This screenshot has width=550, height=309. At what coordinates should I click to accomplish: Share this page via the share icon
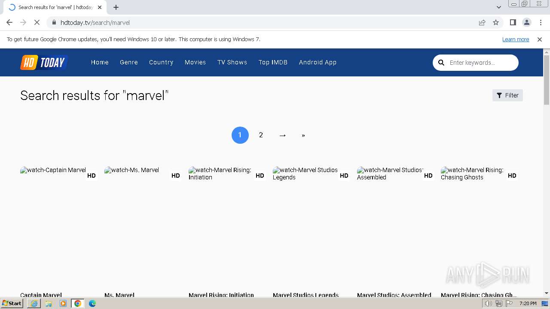[x=482, y=22]
